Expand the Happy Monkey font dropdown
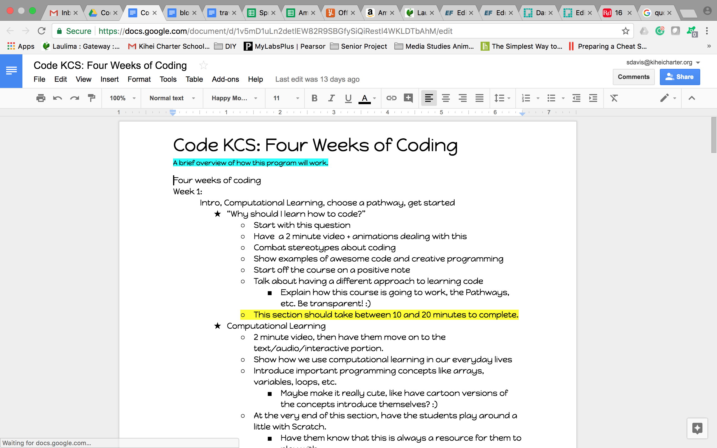 point(234,98)
